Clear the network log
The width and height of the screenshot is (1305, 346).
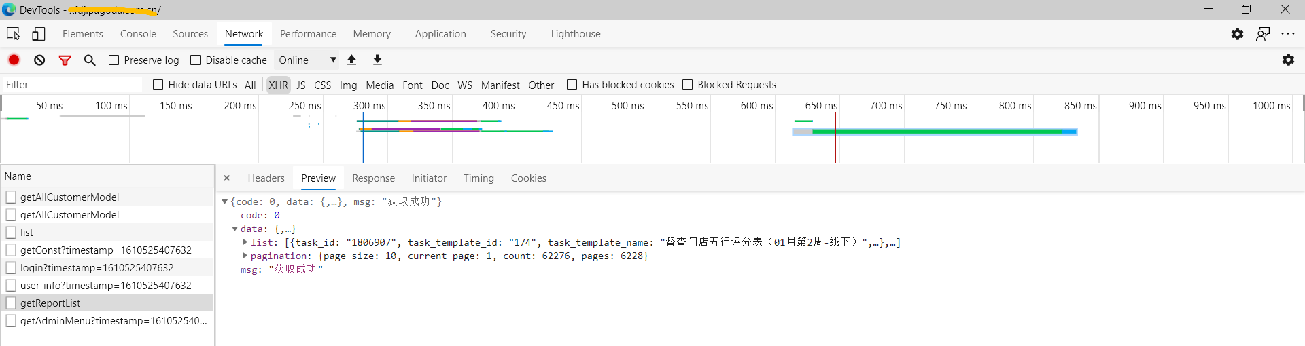coord(39,60)
